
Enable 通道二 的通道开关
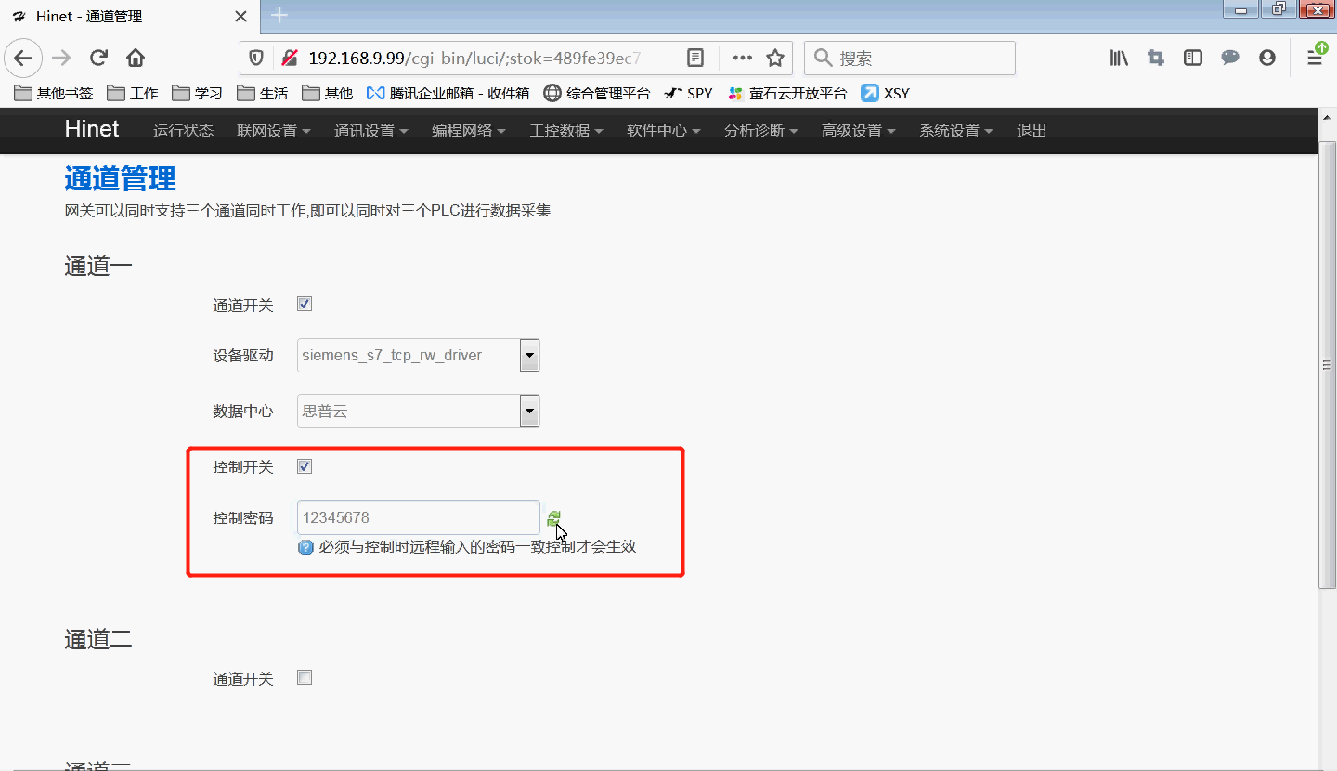click(x=304, y=677)
